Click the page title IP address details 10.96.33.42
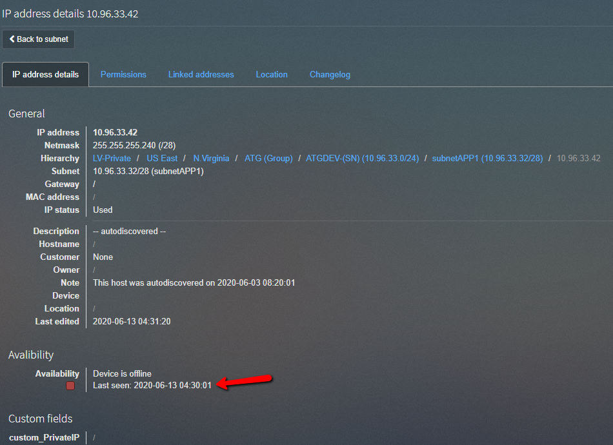This screenshot has height=445, width=613. [70, 14]
